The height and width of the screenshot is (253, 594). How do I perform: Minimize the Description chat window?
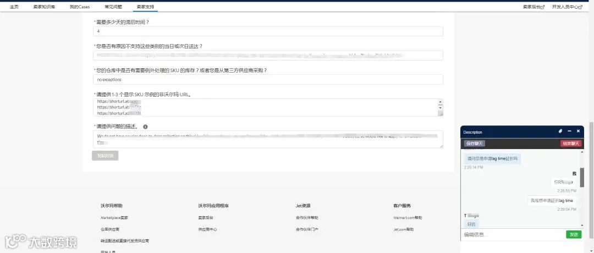pos(569,131)
